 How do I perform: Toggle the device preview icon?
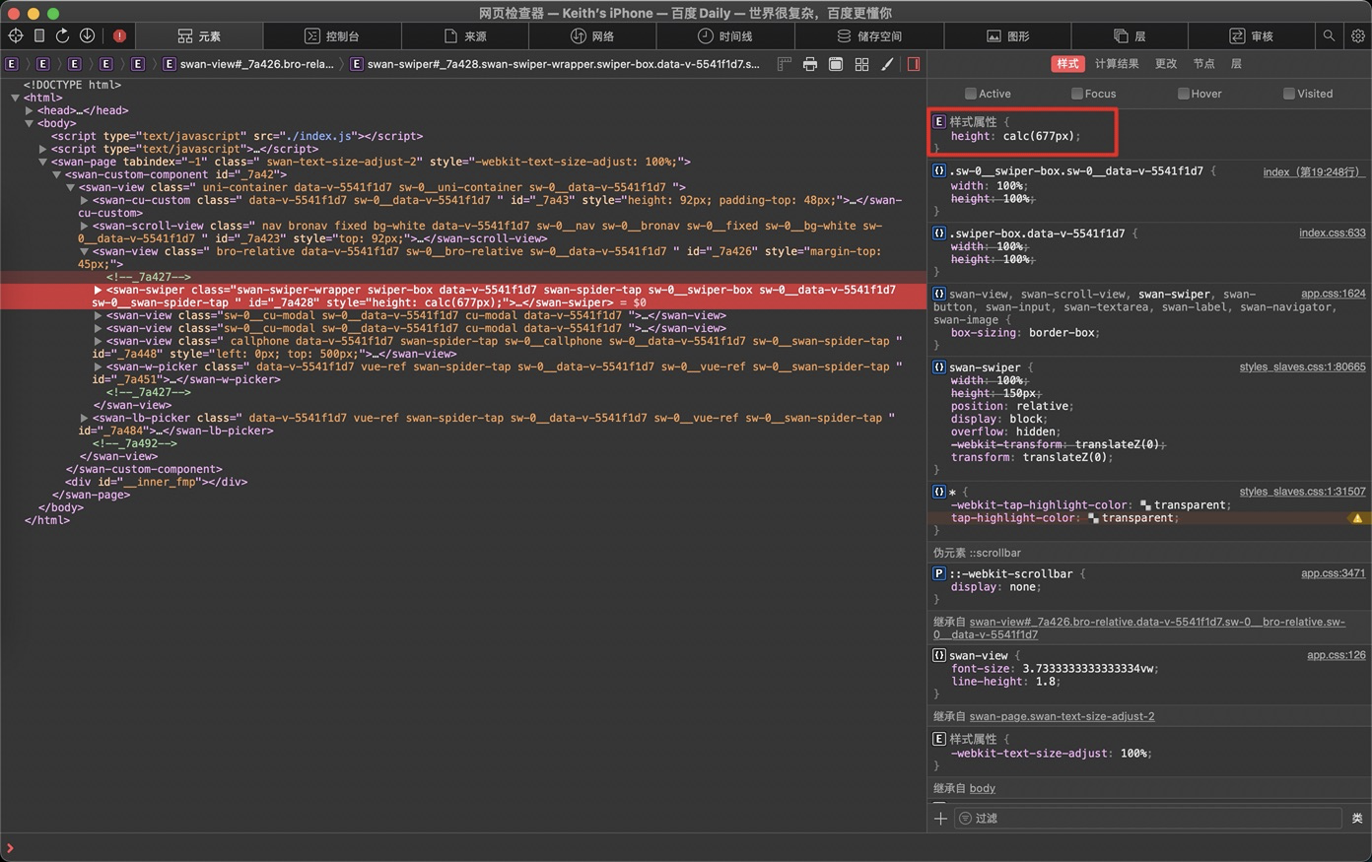click(39, 35)
